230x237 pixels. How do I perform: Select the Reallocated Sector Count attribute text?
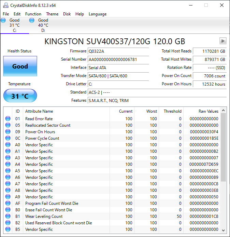48,125
